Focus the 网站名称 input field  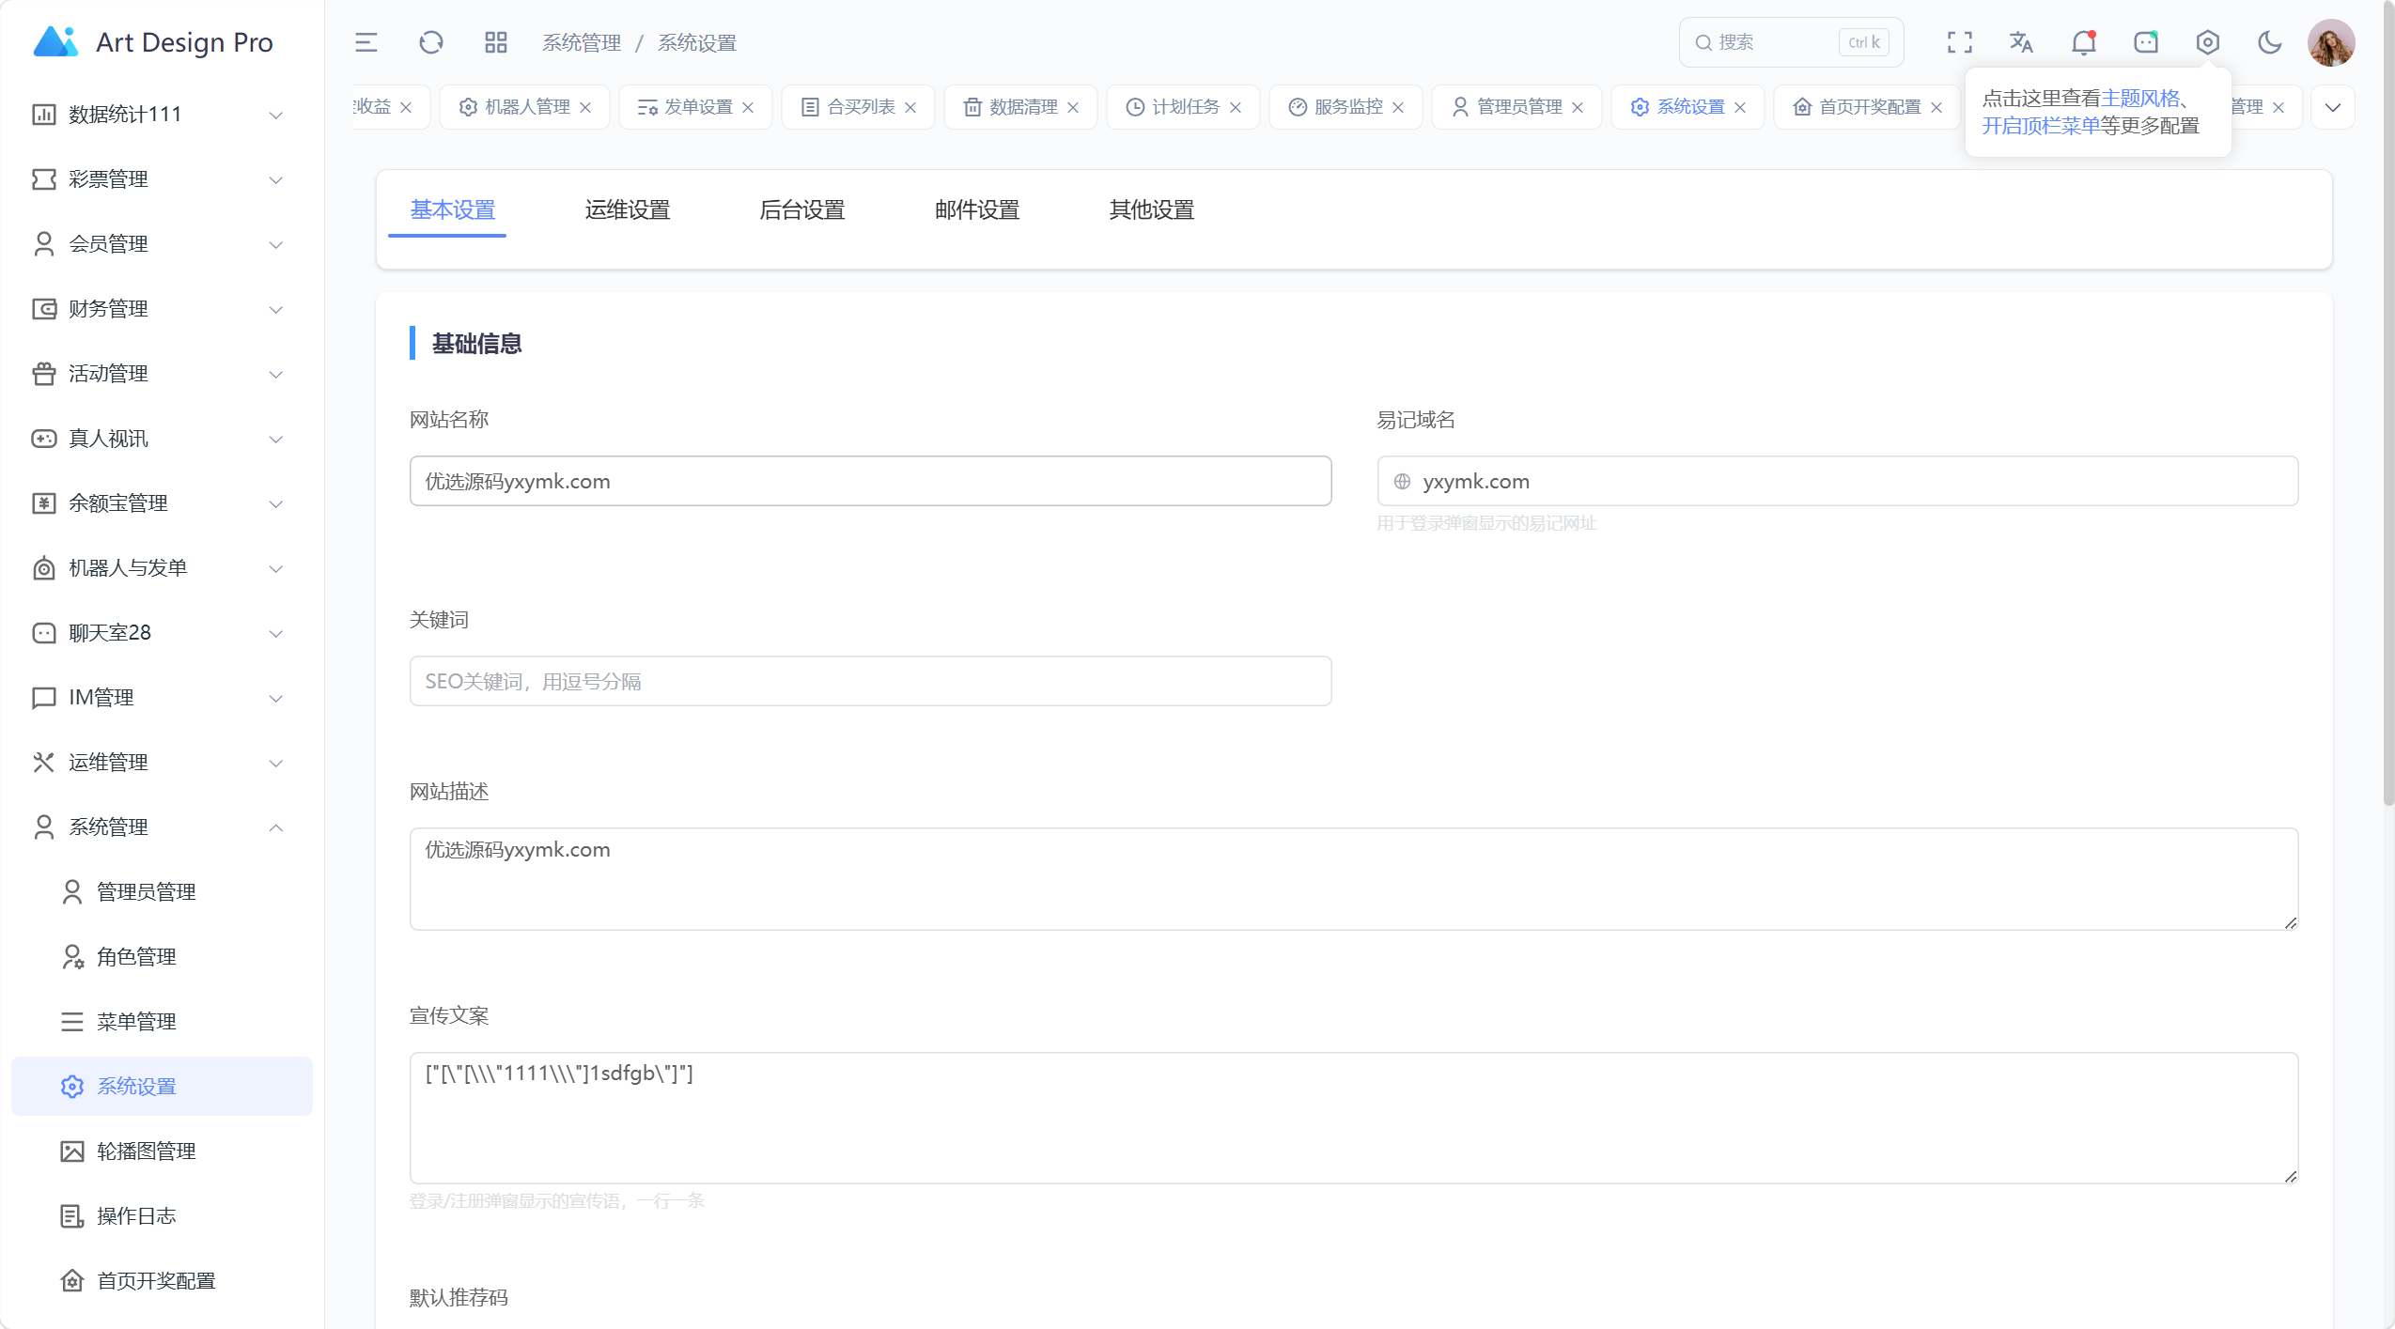coord(870,482)
